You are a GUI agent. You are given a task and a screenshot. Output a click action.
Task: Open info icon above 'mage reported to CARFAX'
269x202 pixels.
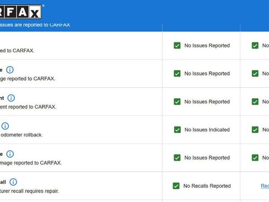(x=10, y=154)
